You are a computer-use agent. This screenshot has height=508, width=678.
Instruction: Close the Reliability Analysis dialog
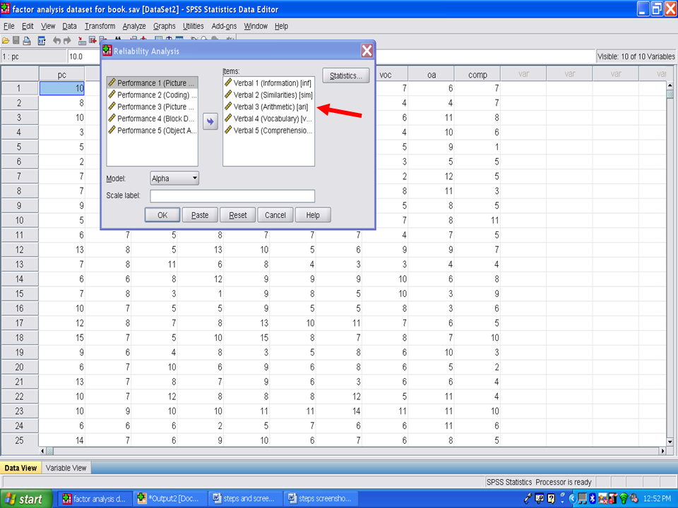(367, 51)
